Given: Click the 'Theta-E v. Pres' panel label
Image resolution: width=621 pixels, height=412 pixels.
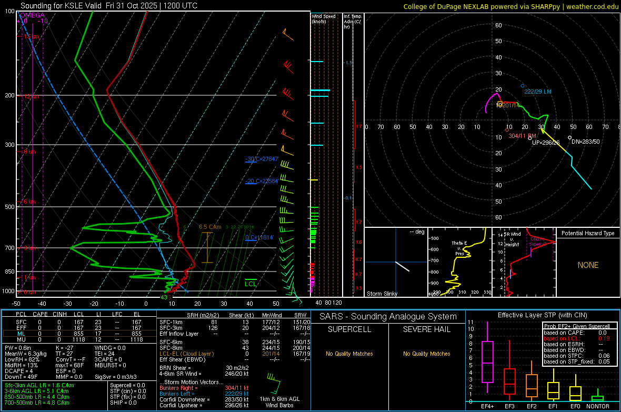Looking at the screenshot, I should (x=459, y=248).
